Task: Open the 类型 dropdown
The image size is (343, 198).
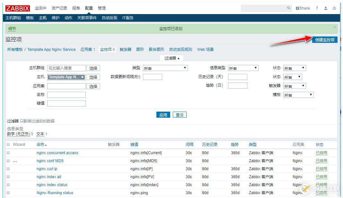Action: pos(165,68)
